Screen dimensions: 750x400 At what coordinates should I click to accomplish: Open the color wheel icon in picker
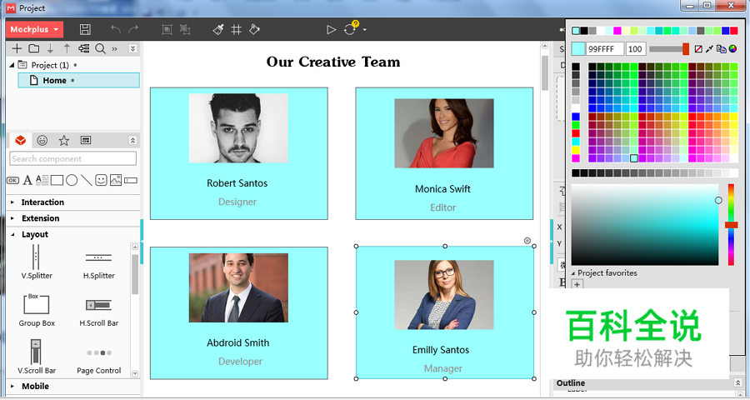(732, 49)
